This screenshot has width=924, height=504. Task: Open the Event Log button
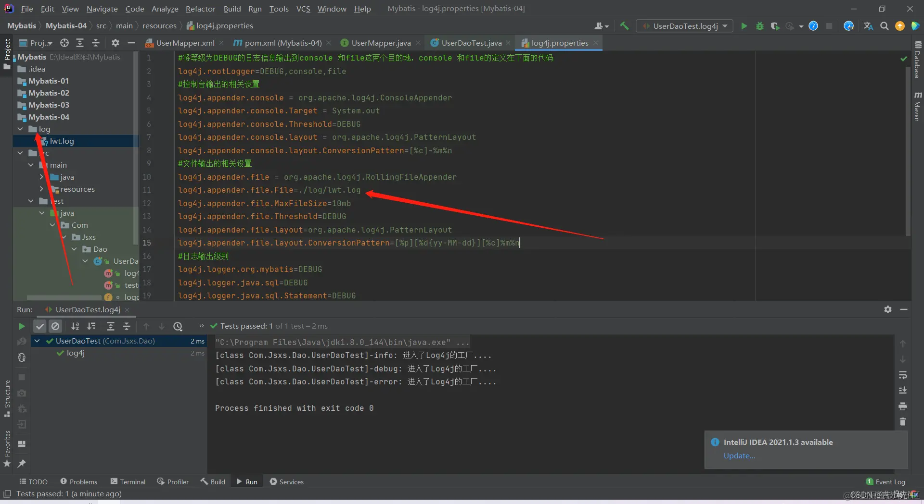pos(885,481)
